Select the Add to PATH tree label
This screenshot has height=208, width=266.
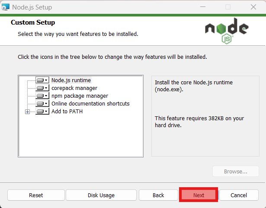[x=67, y=111]
